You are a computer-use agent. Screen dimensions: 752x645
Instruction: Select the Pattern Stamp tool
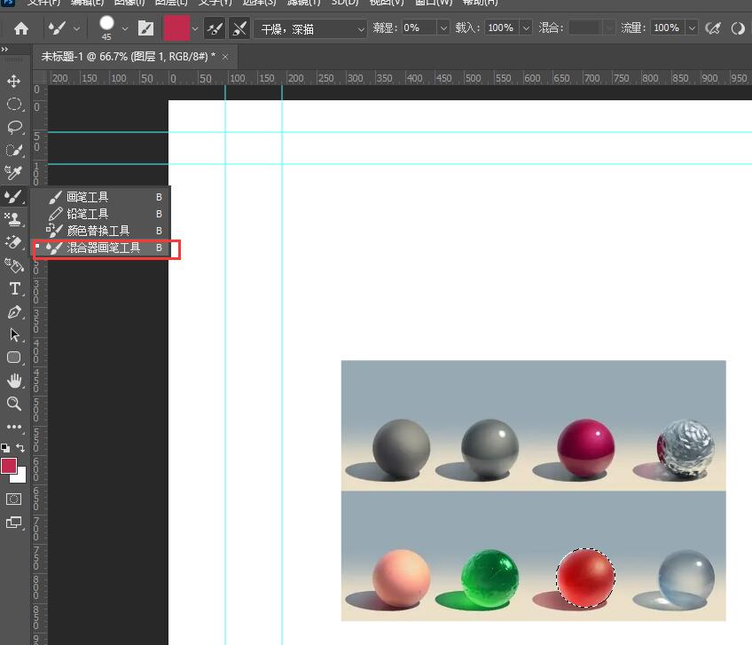click(13, 219)
